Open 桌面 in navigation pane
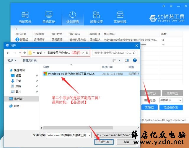 tap(16, 75)
